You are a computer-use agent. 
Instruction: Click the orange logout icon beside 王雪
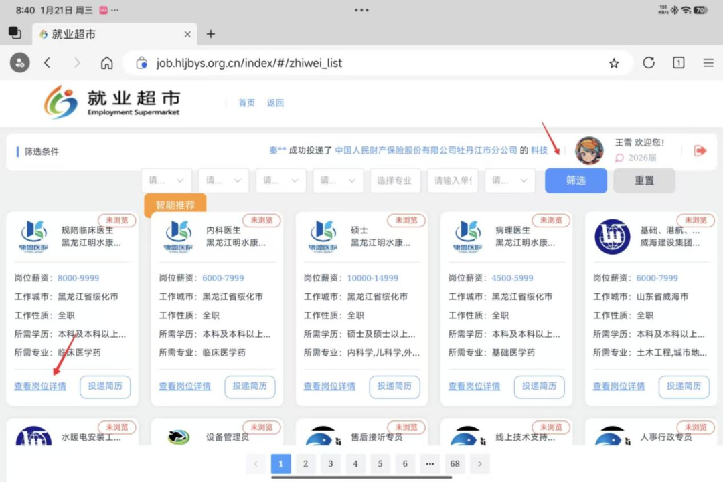coord(700,151)
